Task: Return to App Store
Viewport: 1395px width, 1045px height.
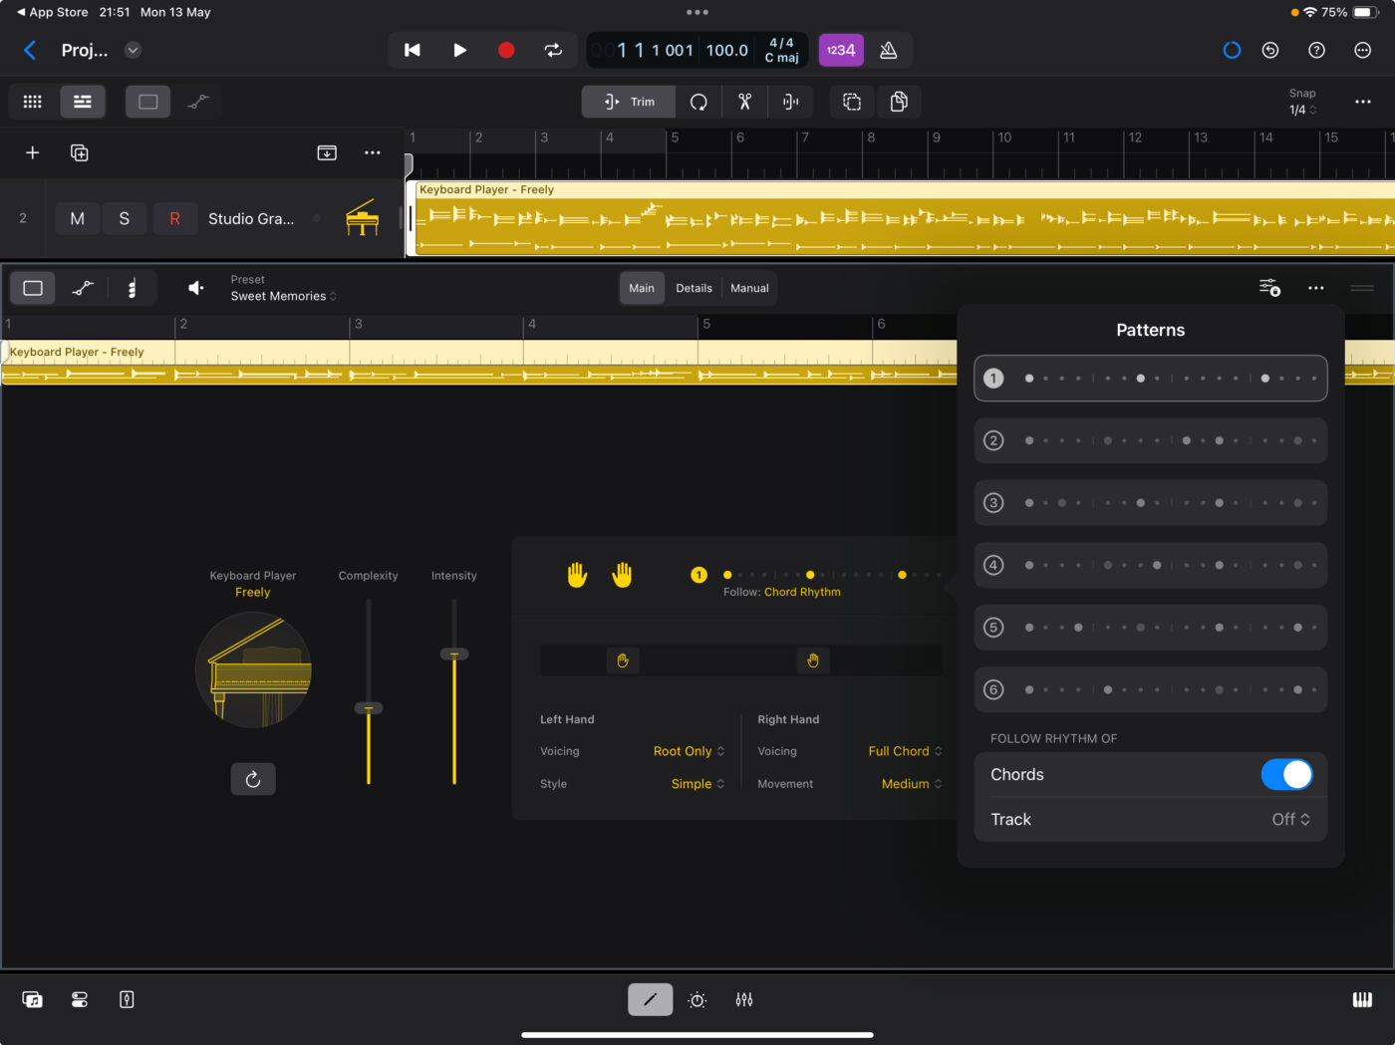Action: [x=53, y=12]
